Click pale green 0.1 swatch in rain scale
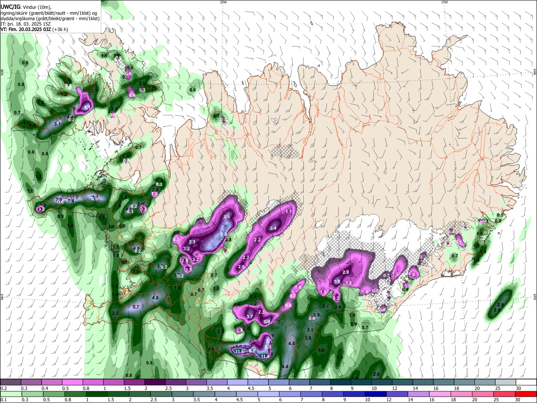The height and width of the screenshot is (403, 537). click(x=10, y=394)
